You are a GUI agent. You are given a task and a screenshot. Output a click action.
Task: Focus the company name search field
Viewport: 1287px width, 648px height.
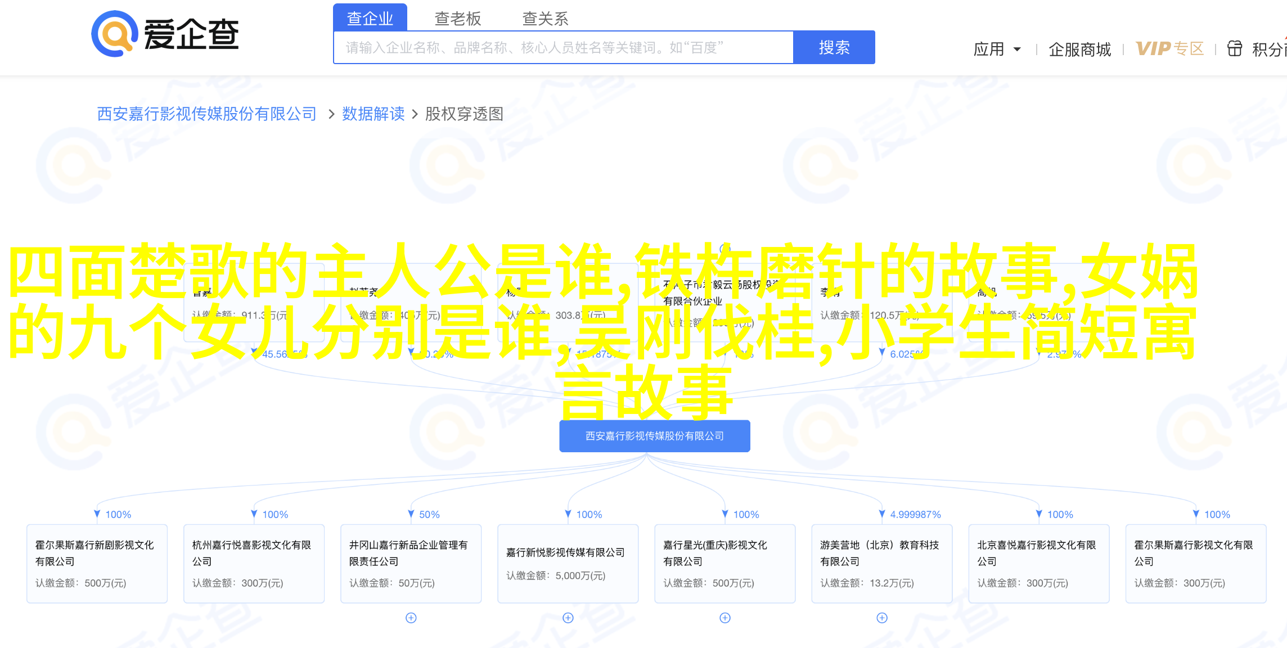click(563, 48)
